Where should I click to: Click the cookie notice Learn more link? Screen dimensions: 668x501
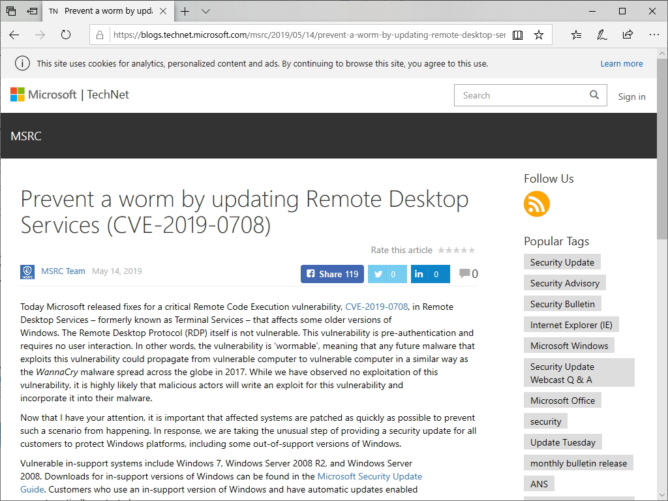tap(621, 63)
